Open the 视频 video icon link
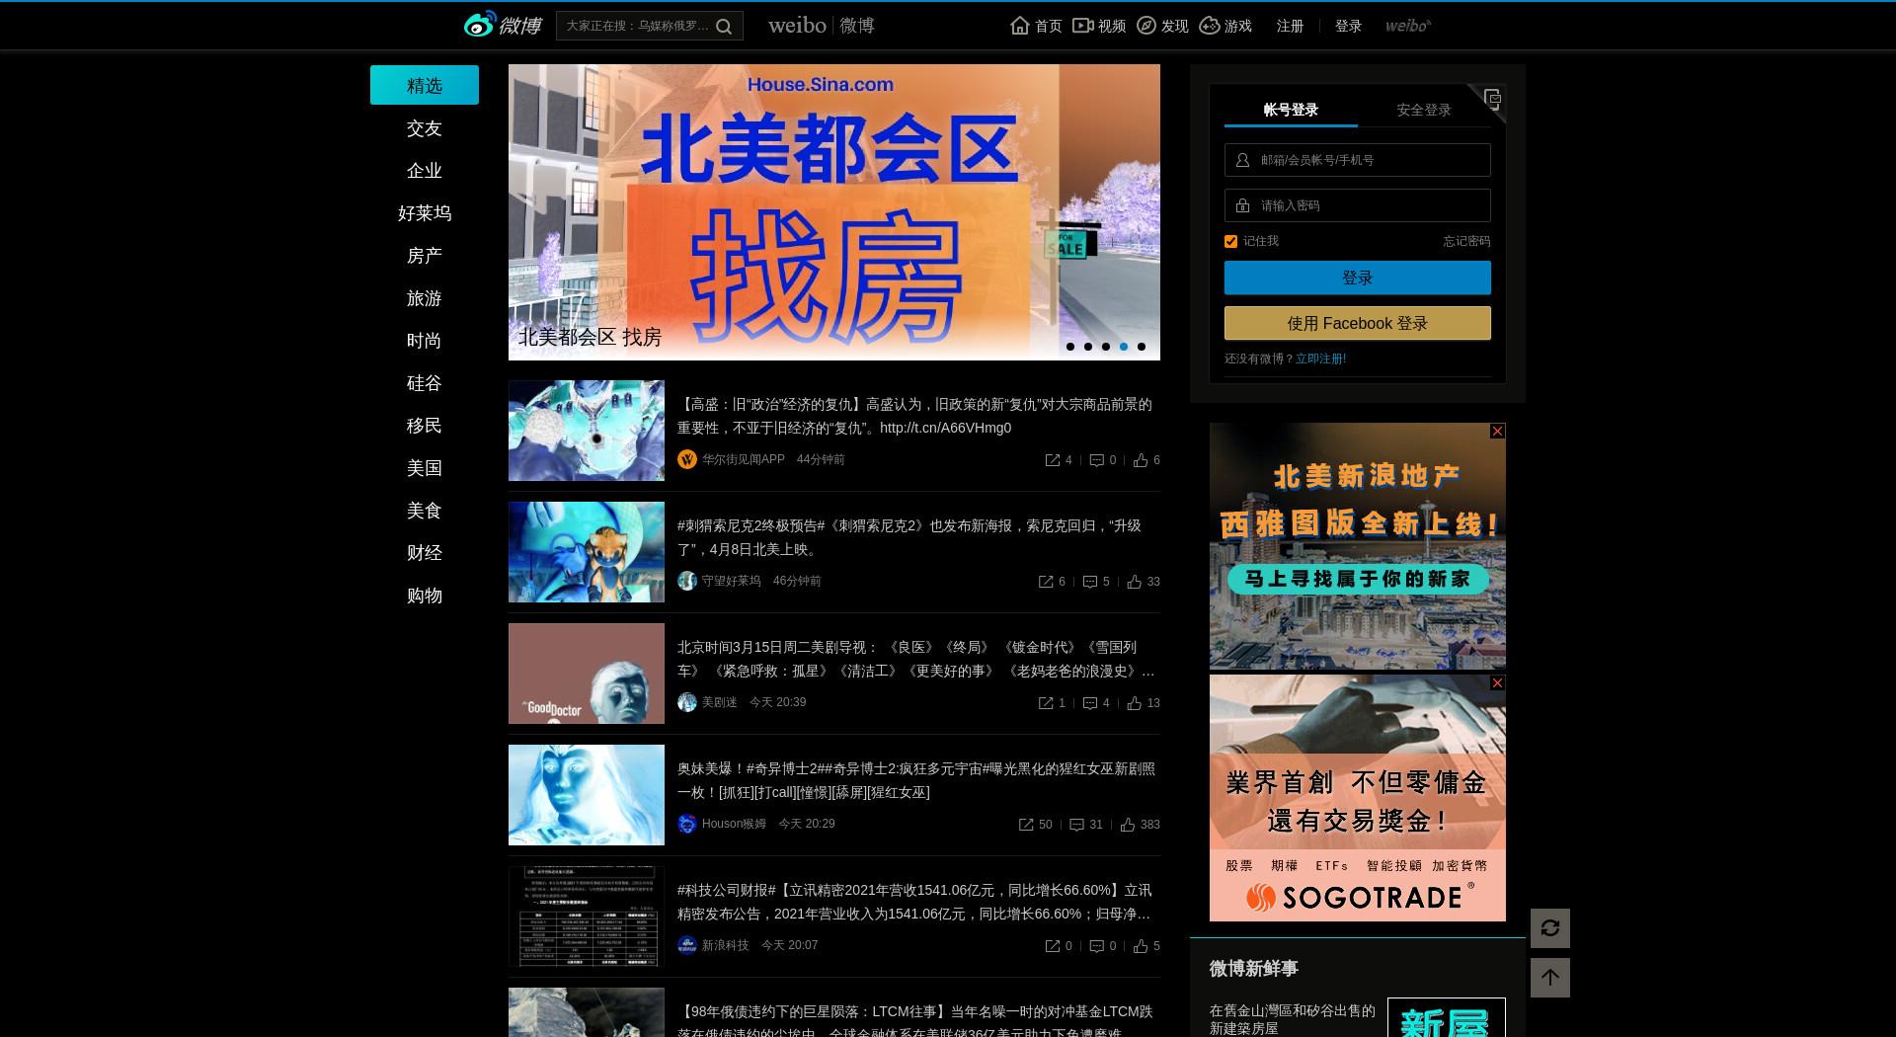Screen dimensions: 1896x1037 pos(1099,26)
